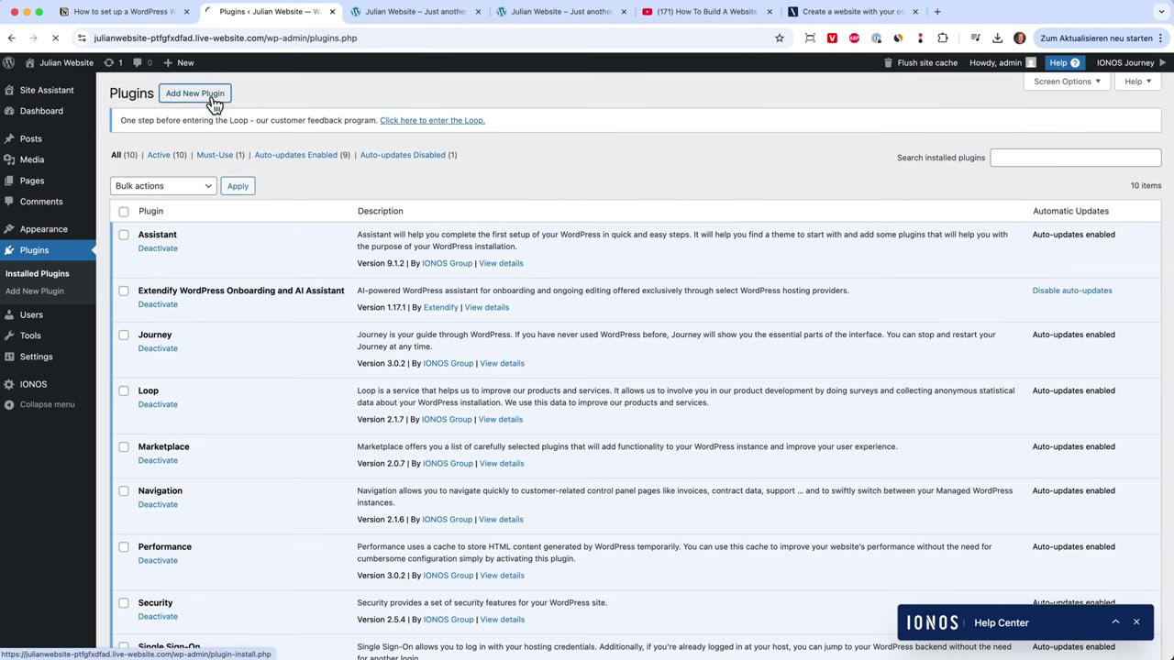Open the browser downloads icon
This screenshot has height=660, width=1174.
click(997, 38)
